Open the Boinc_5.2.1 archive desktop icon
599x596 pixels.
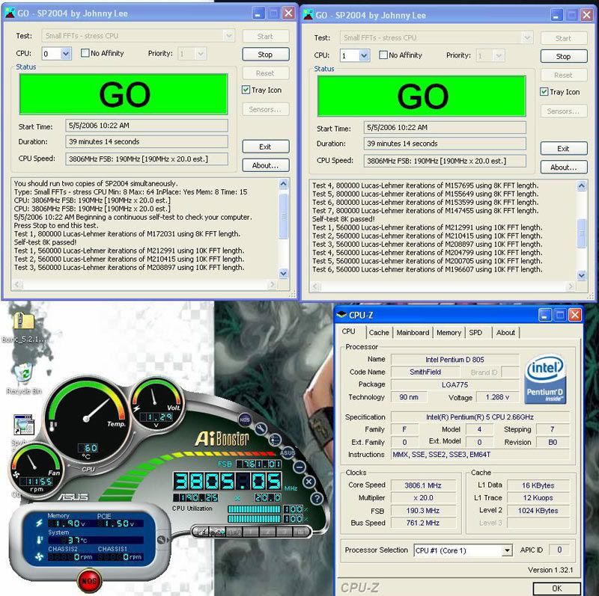tap(23, 322)
